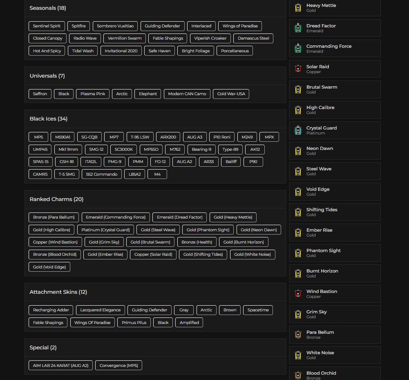The image size is (409, 380).
Task: Click the Attachment Skins (12) heading
Action: tap(58, 292)
